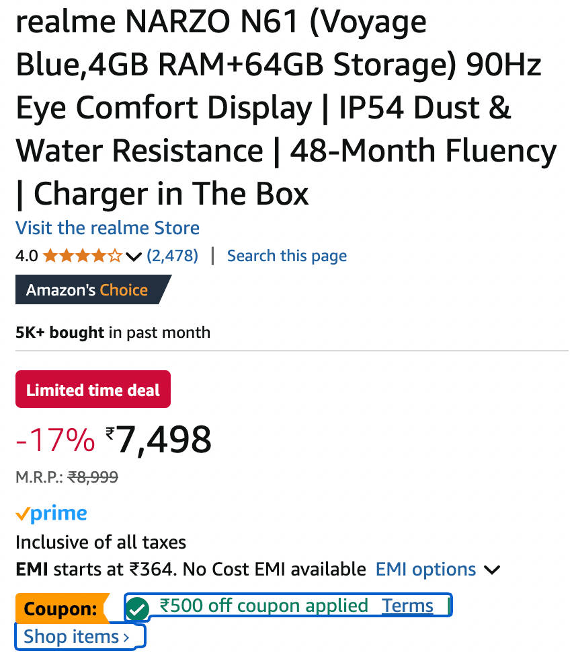Expand the chevron after EMI options

(492, 570)
